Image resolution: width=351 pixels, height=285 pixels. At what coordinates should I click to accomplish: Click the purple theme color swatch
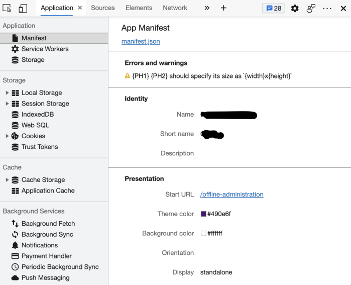click(203, 214)
